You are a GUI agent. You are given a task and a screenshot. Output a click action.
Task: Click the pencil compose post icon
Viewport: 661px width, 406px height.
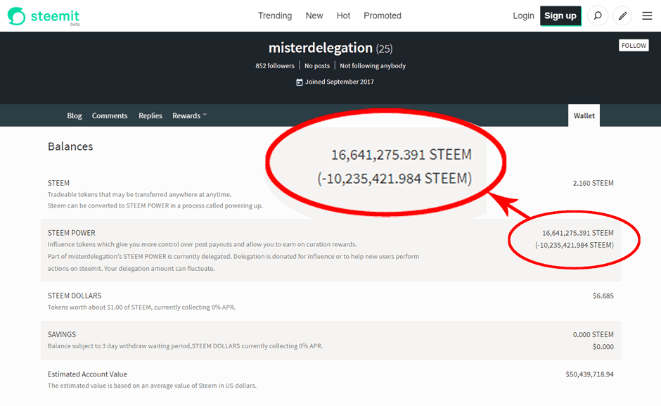622,16
